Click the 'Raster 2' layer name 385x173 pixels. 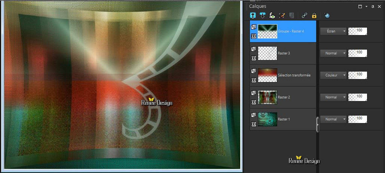tap(284, 97)
